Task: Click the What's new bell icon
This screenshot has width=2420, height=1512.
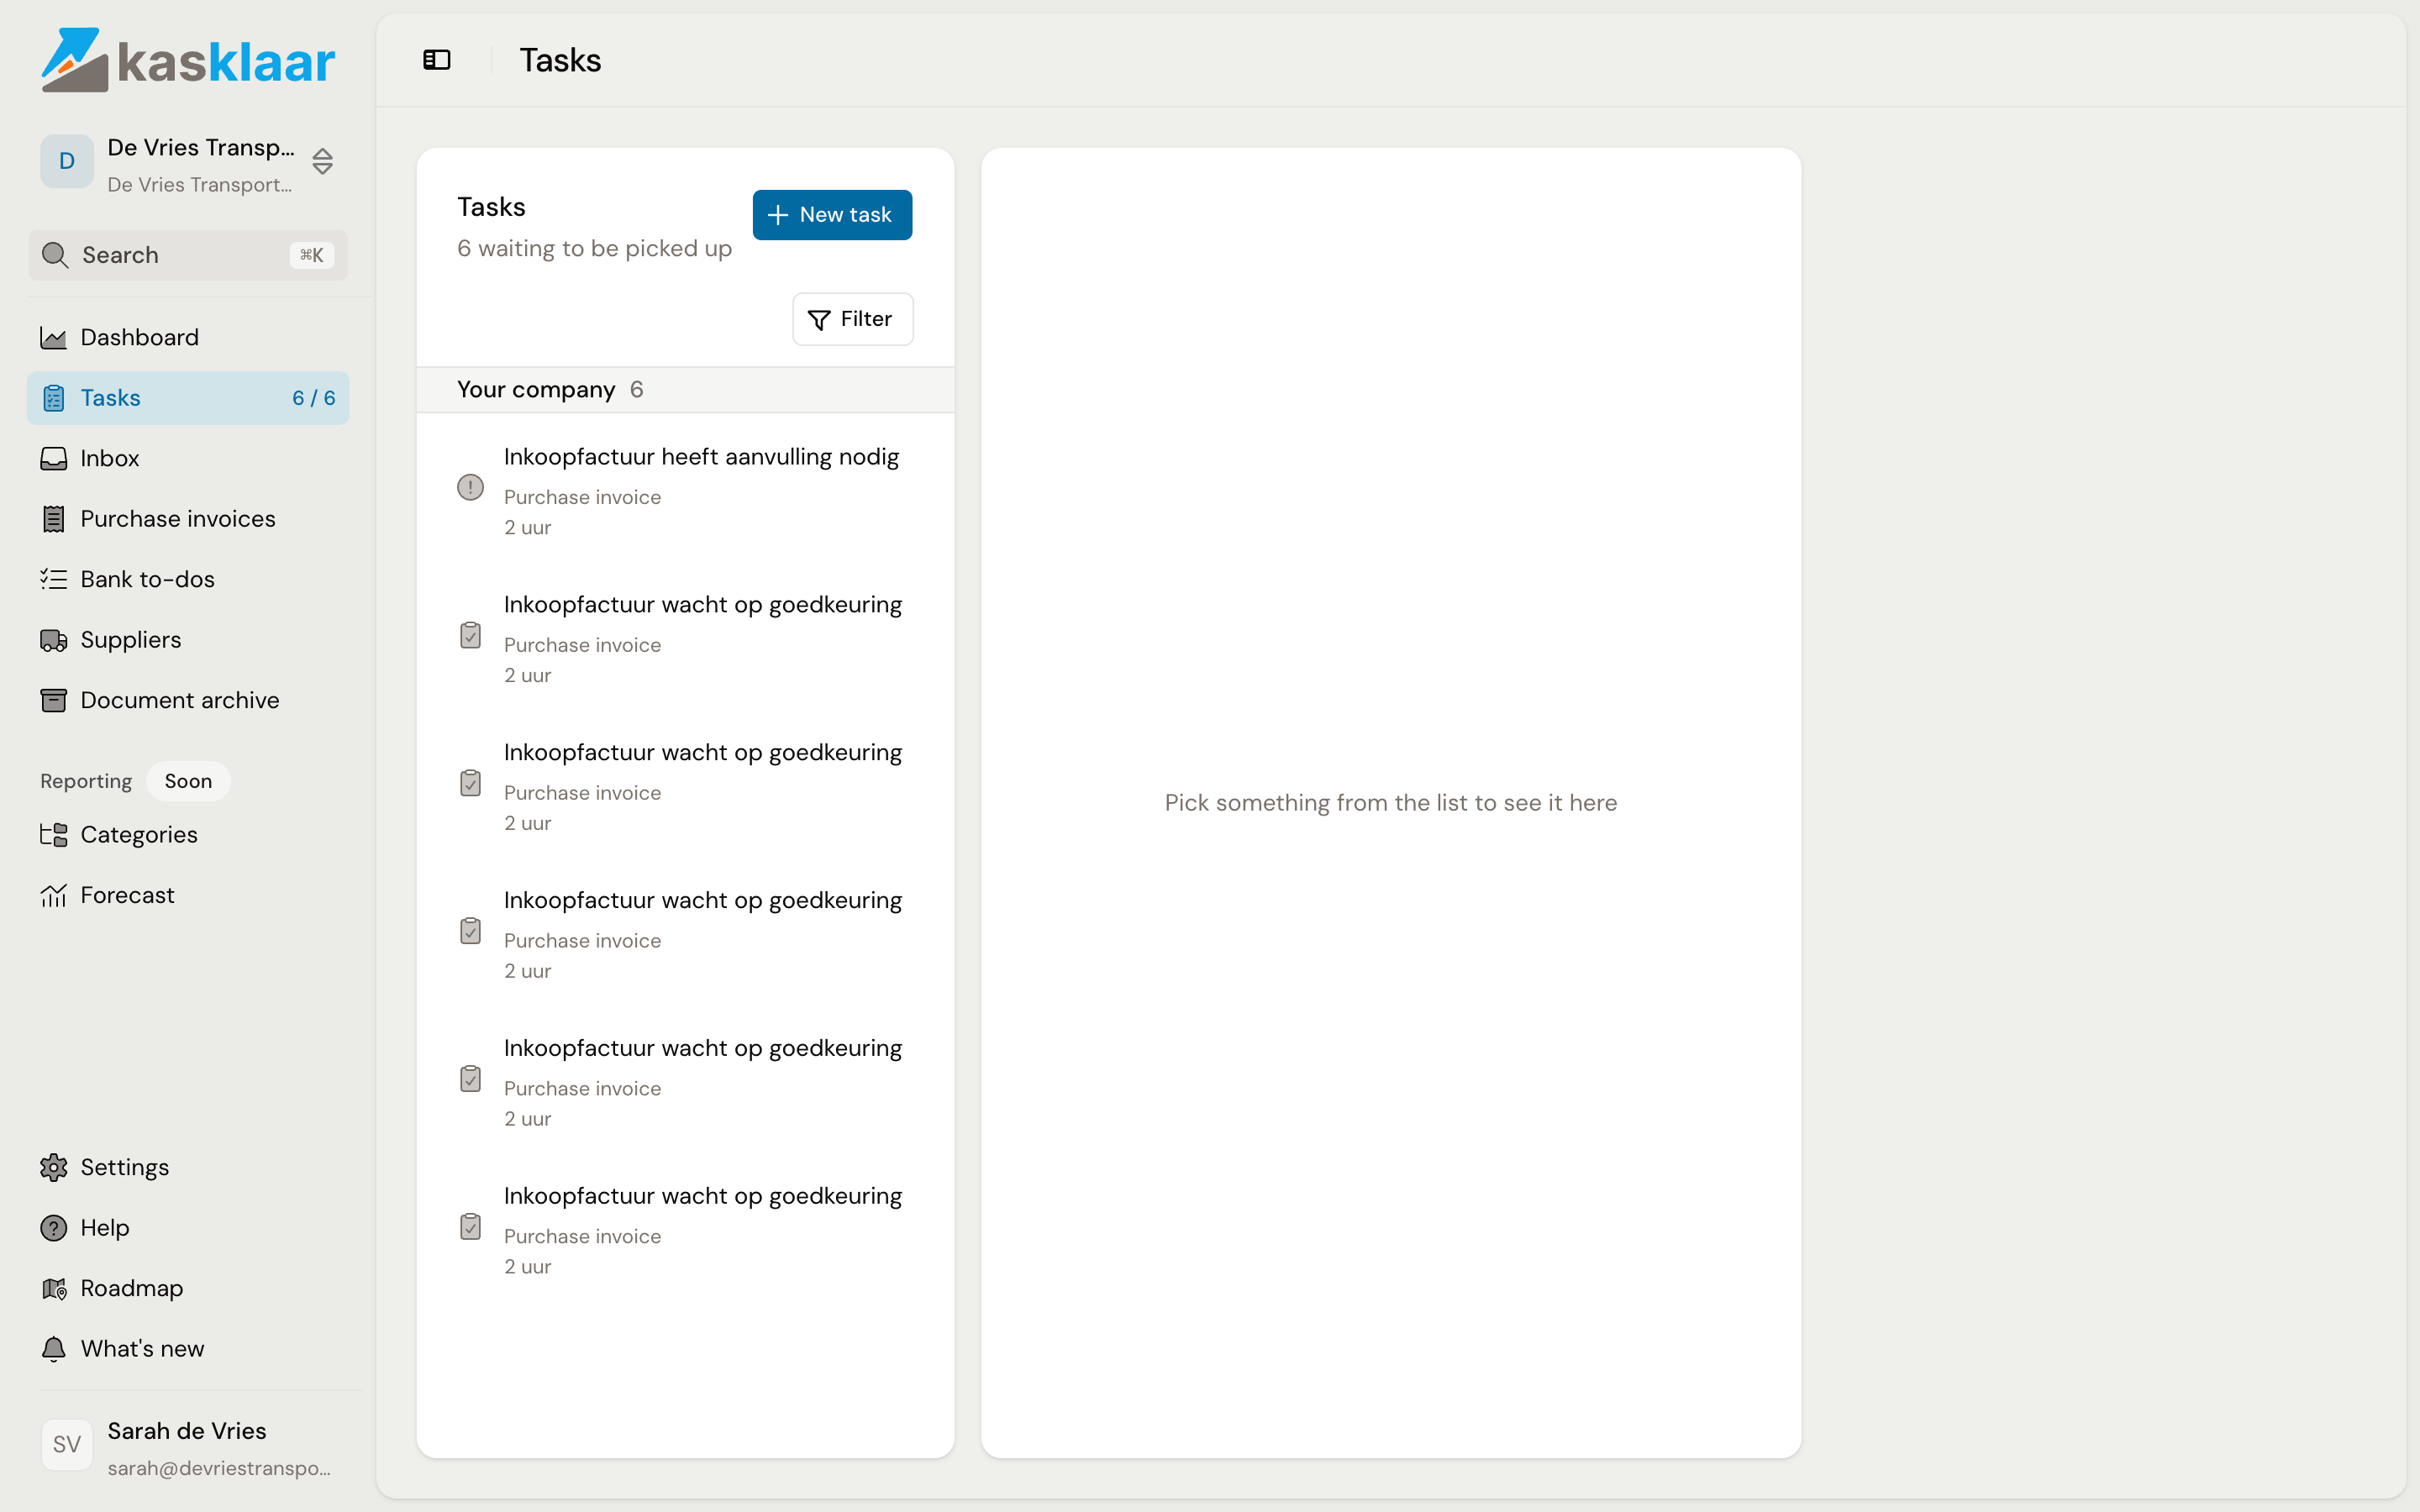Action: click(54, 1349)
